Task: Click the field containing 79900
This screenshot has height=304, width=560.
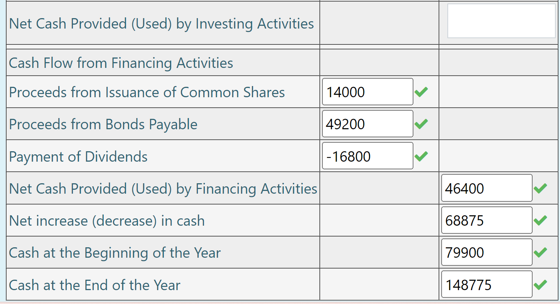Action: pyautogui.click(x=486, y=252)
